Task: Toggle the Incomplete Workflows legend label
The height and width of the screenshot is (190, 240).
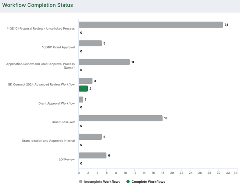Action: pyautogui.click(x=102, y=182)
